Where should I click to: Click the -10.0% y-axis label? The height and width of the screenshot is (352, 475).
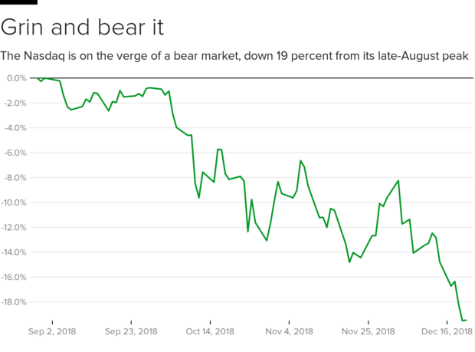pyautogui.click(x=13, y=202)
